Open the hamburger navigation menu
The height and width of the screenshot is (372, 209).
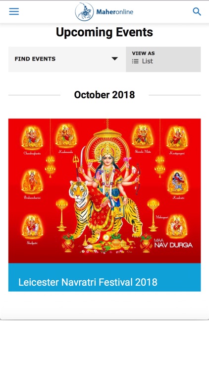tap(14, 11)
